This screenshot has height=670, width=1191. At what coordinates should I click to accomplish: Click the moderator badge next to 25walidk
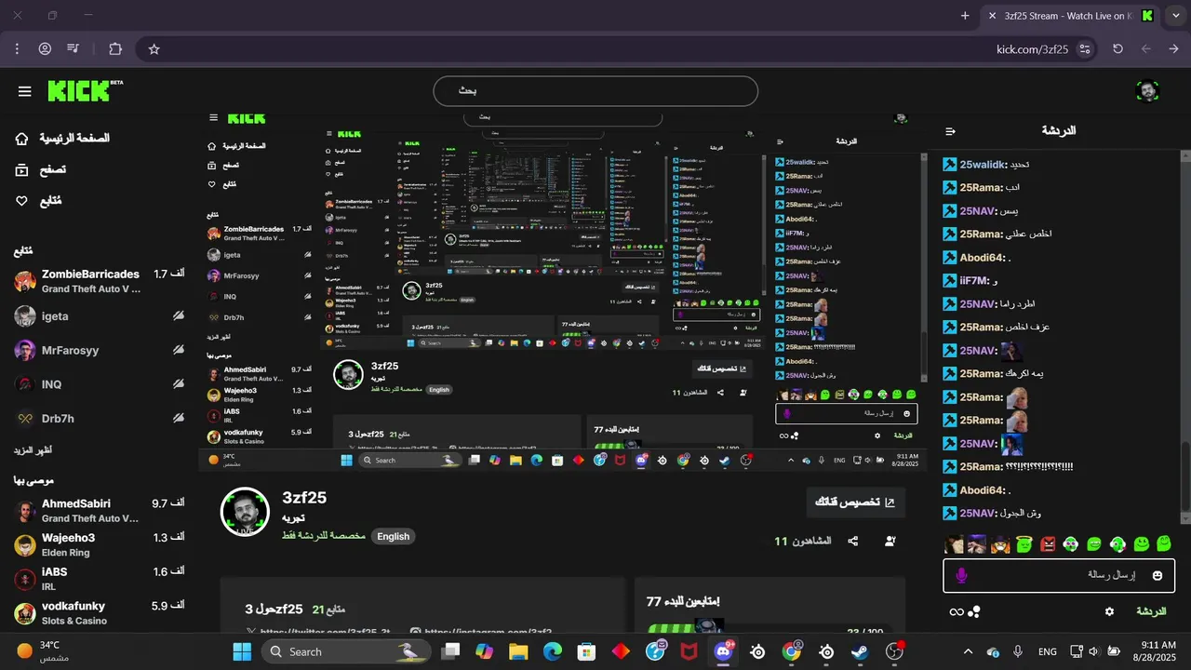click(950, 164)
